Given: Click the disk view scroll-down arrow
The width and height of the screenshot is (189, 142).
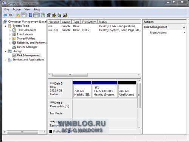Looking at the screenshot, I should (x=139, y=127).
